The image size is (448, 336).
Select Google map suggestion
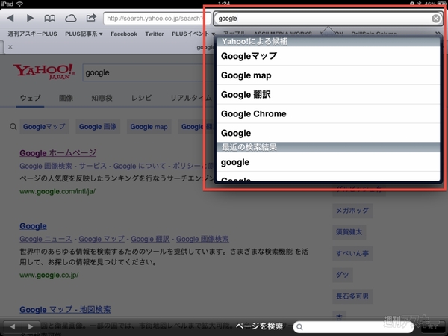click(328, 75)
